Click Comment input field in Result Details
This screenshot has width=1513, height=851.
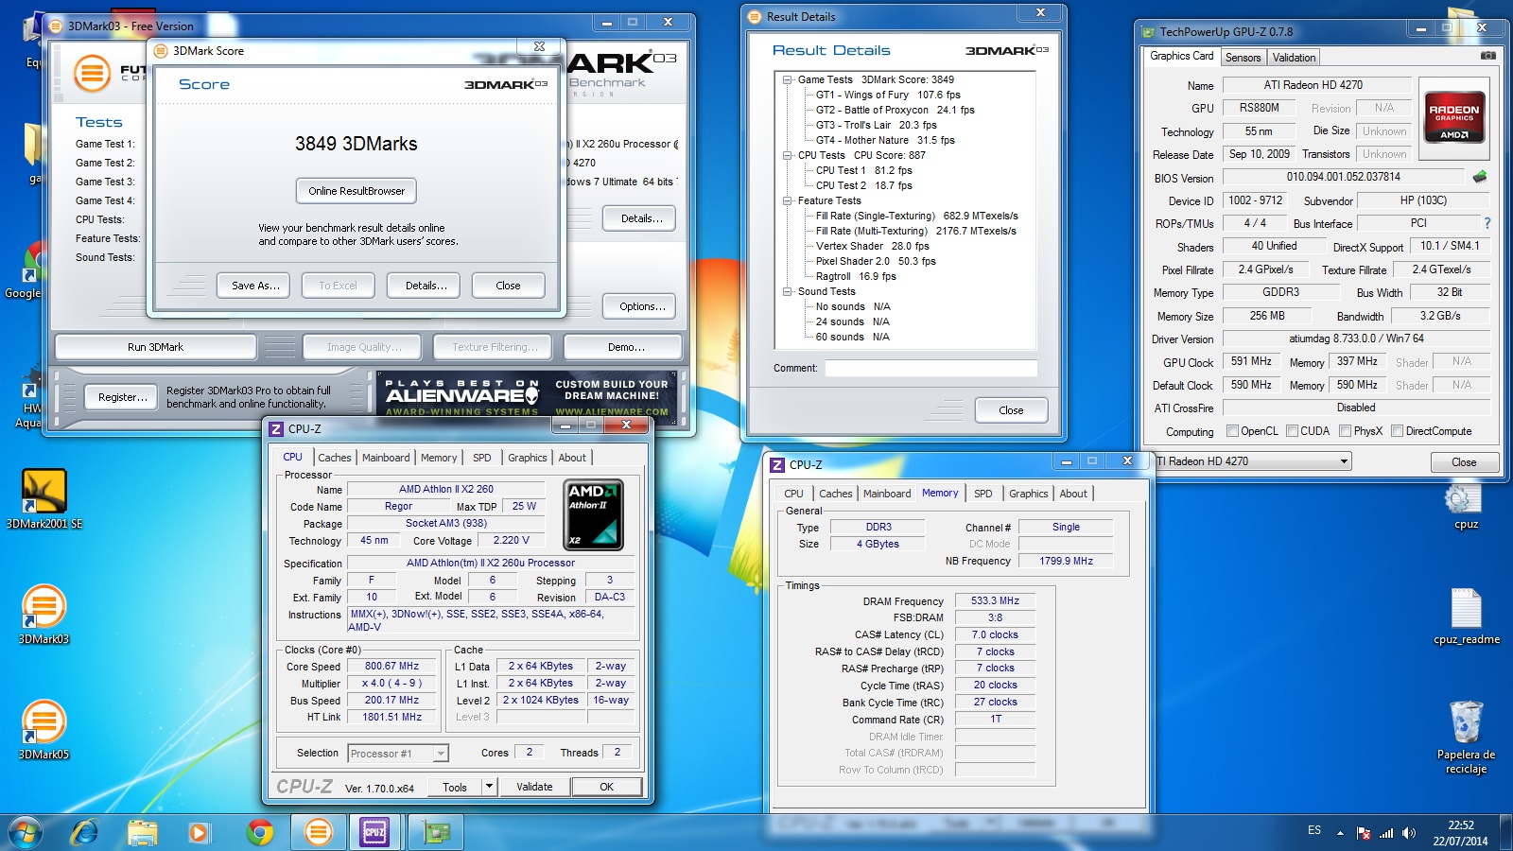point(930,369)
